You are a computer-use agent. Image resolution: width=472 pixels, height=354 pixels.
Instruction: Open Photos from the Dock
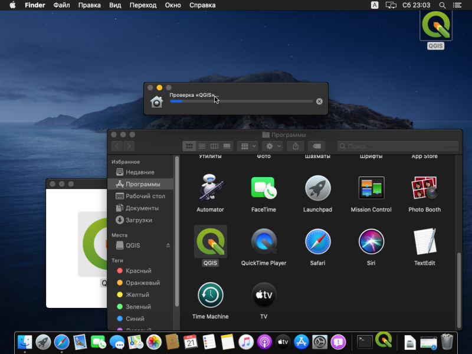click(x=154, y=342)
